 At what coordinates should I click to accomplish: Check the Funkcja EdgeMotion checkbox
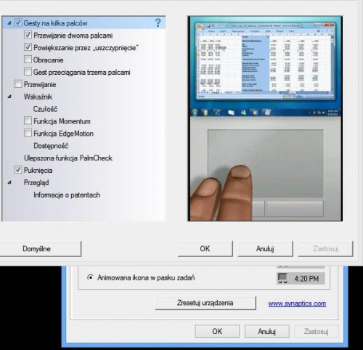(28, 133)
